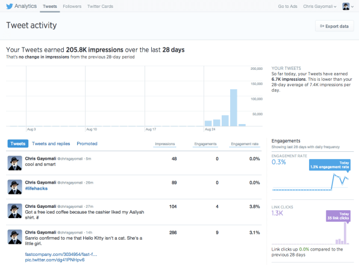This screenshot has height=265, width=359.
Task: Click the tallest impressions bar in chart
Action: tap(234, 108)
